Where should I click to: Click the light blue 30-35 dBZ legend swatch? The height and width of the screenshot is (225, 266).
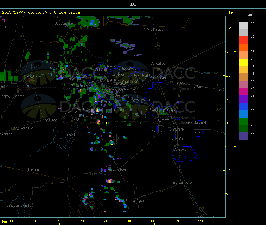coord(244,114)
